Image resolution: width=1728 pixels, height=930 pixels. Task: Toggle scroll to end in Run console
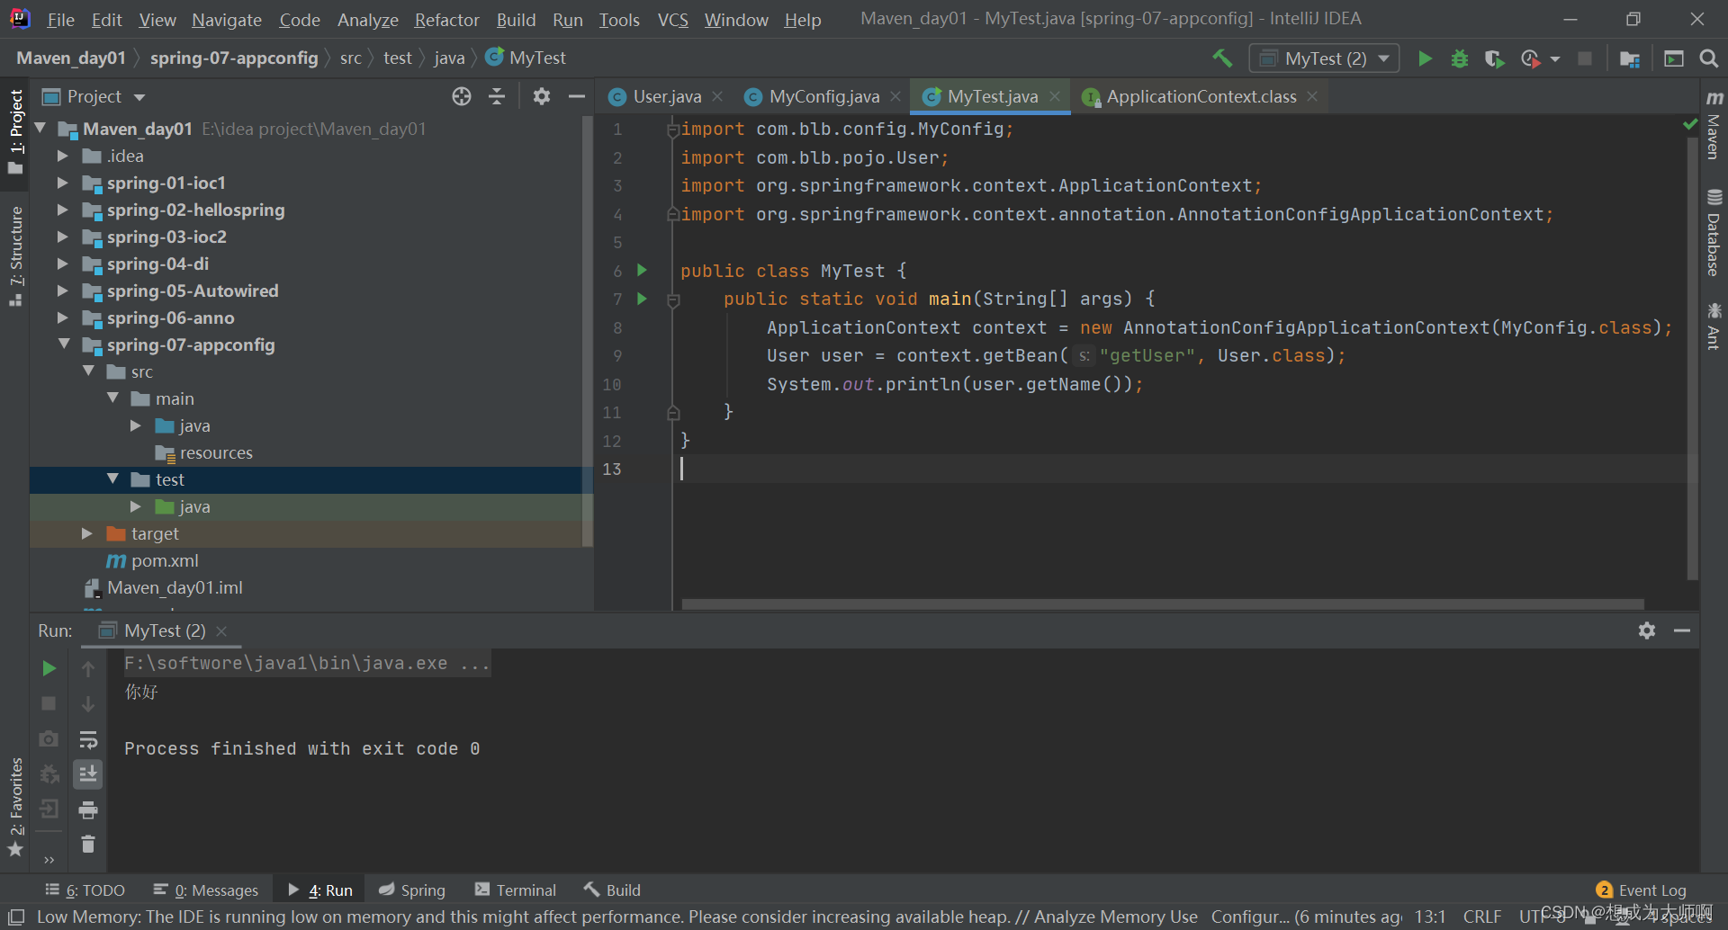88,774
